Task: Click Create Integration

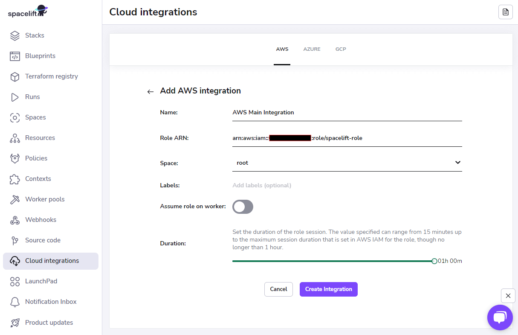Action: pyautogui.click(x=328, y=289)
